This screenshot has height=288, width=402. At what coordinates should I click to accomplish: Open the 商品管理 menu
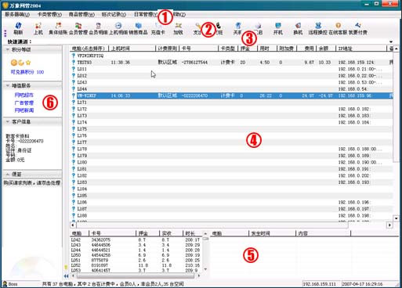[81, 14]
